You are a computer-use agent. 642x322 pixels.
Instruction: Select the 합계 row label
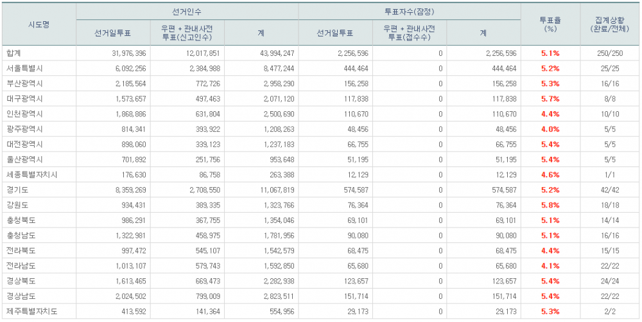(x=14, y=53)
